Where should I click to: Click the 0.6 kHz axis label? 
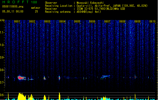click(2, 95)
